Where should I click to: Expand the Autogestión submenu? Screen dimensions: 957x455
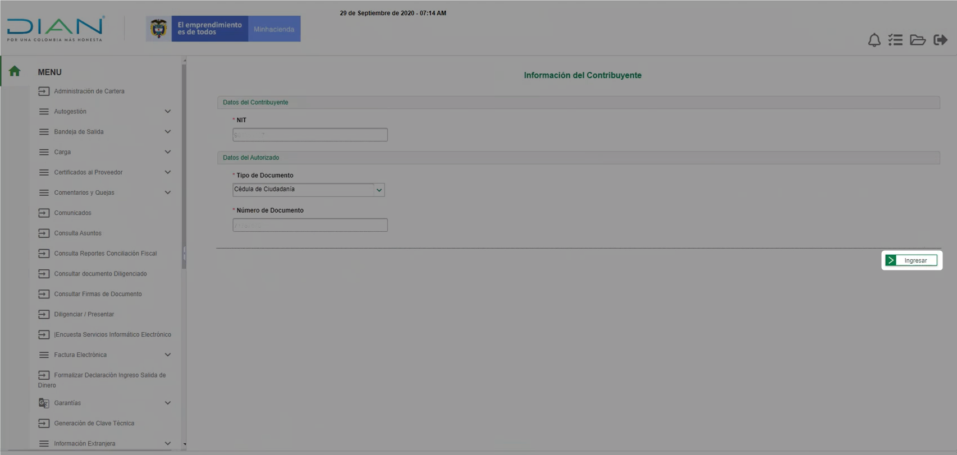tap(167, 112)
